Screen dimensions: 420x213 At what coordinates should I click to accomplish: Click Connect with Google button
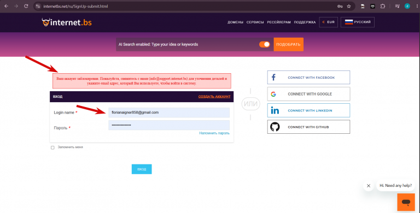[x=308, y=94]
